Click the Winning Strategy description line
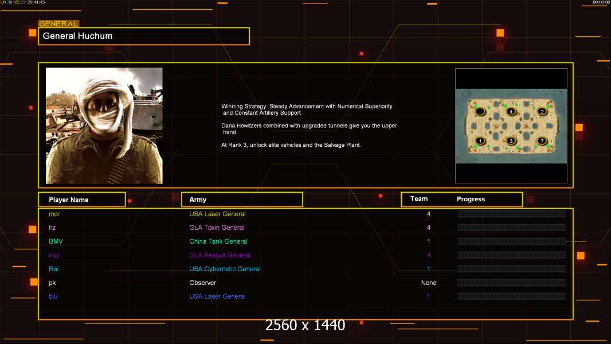This screenshot has height=344, width=611. (x=307, y=110)
